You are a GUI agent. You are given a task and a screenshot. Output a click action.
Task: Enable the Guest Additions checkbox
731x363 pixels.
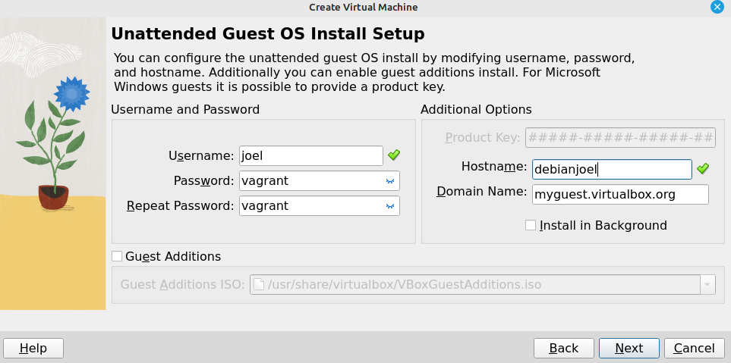coord(117,256)
